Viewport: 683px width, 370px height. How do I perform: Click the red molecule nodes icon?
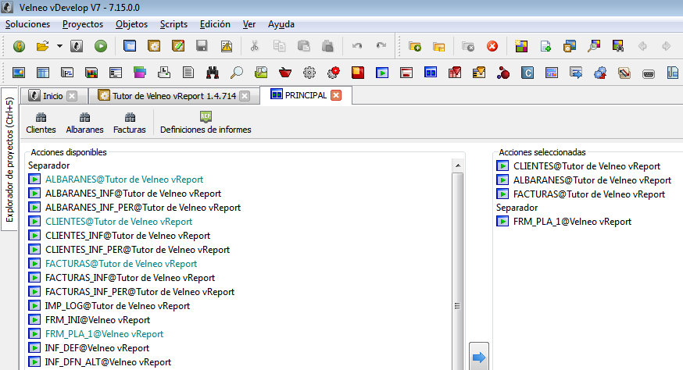(503, 73)
